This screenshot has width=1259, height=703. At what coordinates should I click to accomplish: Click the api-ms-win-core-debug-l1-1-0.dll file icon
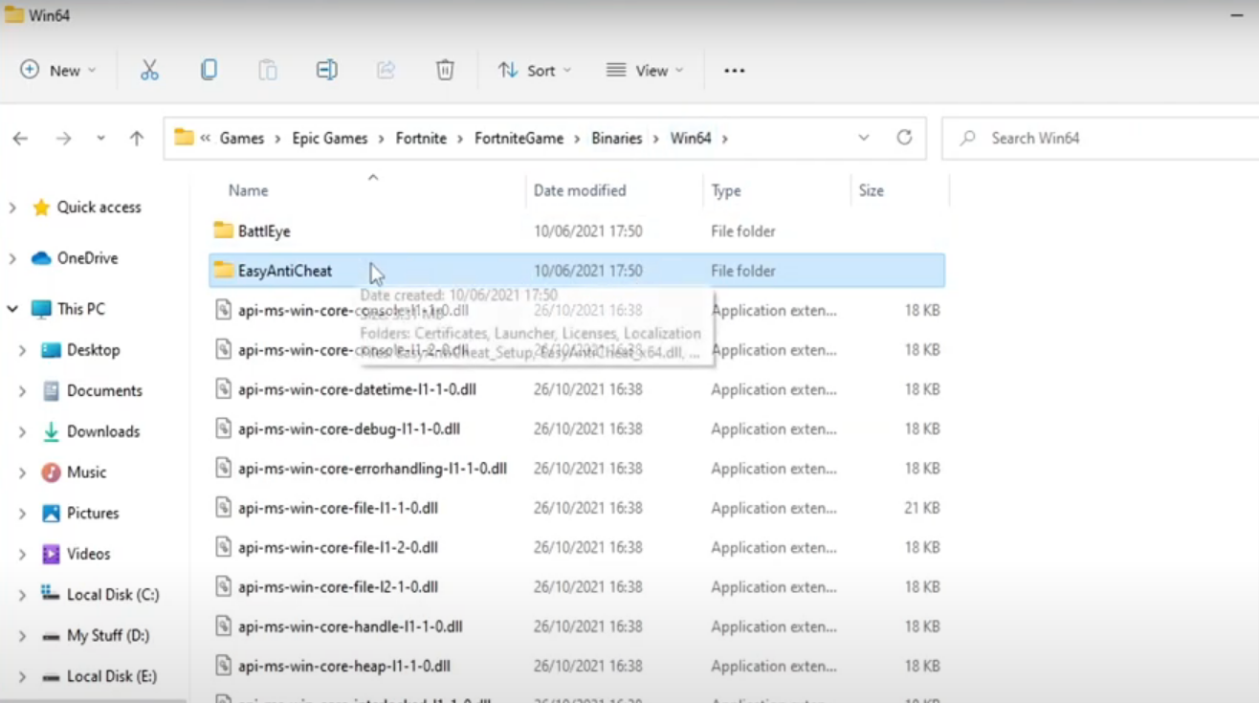223,429
